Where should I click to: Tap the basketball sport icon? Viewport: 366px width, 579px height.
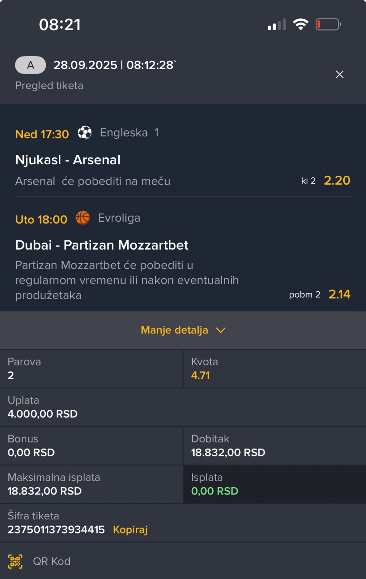(83, 218)
